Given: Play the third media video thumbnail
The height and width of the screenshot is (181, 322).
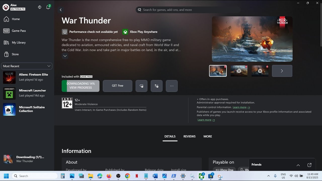Looking at the screenshot, I should pyautogui.click(x=260, y=71).
